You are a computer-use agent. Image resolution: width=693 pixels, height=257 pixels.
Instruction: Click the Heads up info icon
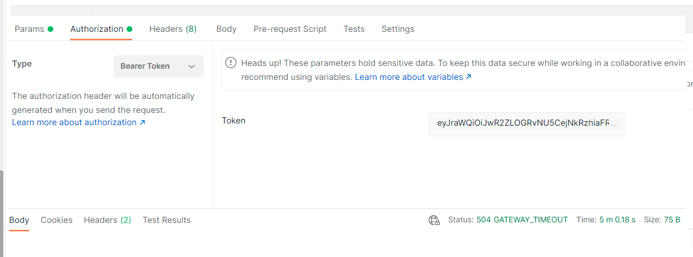(230, 63)
